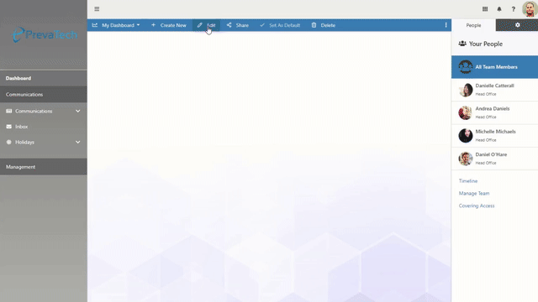Open the Manage Team link

(474, 193)
